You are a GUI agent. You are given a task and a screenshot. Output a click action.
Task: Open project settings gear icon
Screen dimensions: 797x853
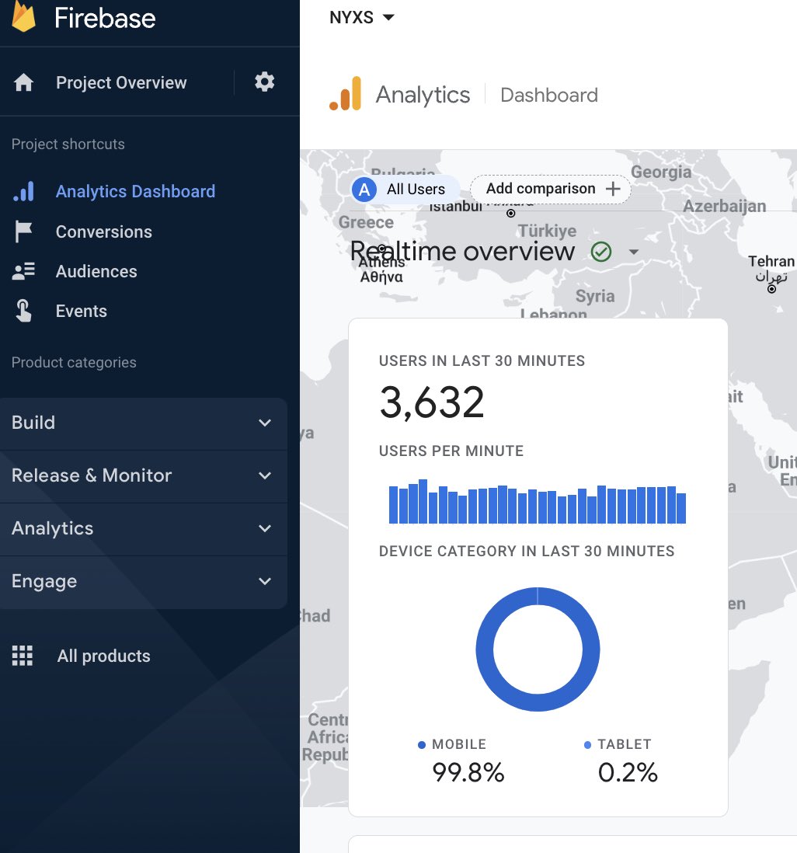[264, 82]
